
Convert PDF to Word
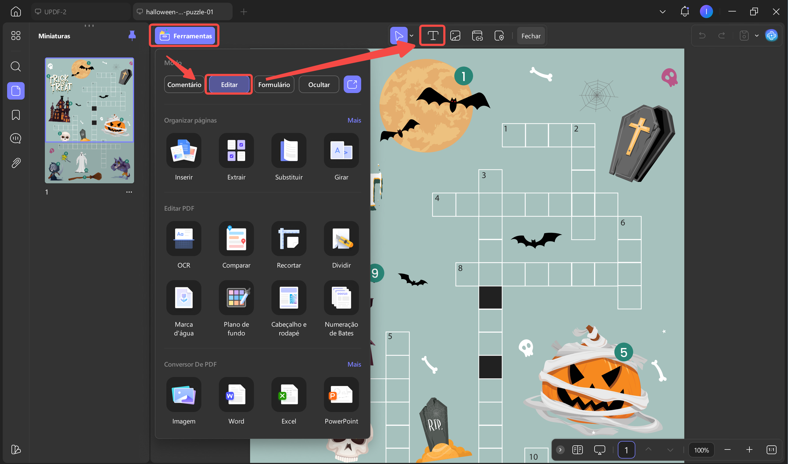click(236, 395)
